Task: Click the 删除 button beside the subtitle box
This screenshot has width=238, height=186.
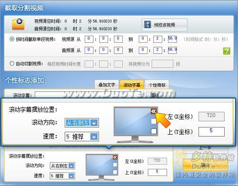Action: click(x=154, y=95)
